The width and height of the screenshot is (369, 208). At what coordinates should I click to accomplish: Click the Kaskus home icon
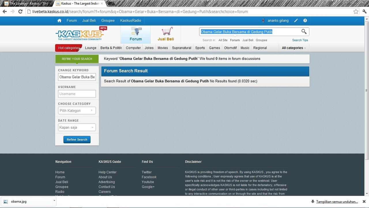click(x=59, y=21)
